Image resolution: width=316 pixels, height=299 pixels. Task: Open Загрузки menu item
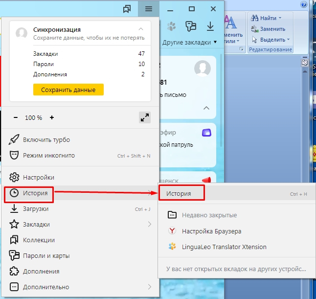coord(80,209)
